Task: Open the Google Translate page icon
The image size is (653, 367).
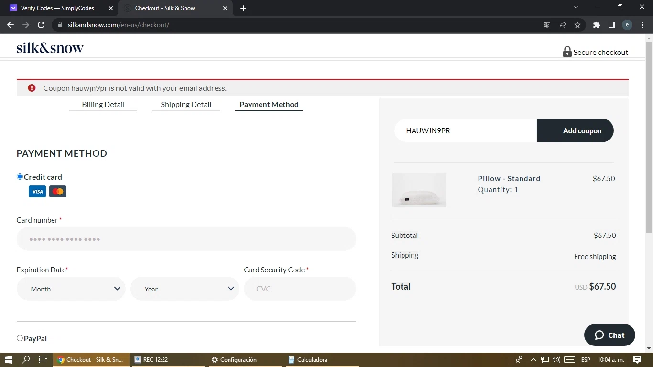Action: pos(547,25)
